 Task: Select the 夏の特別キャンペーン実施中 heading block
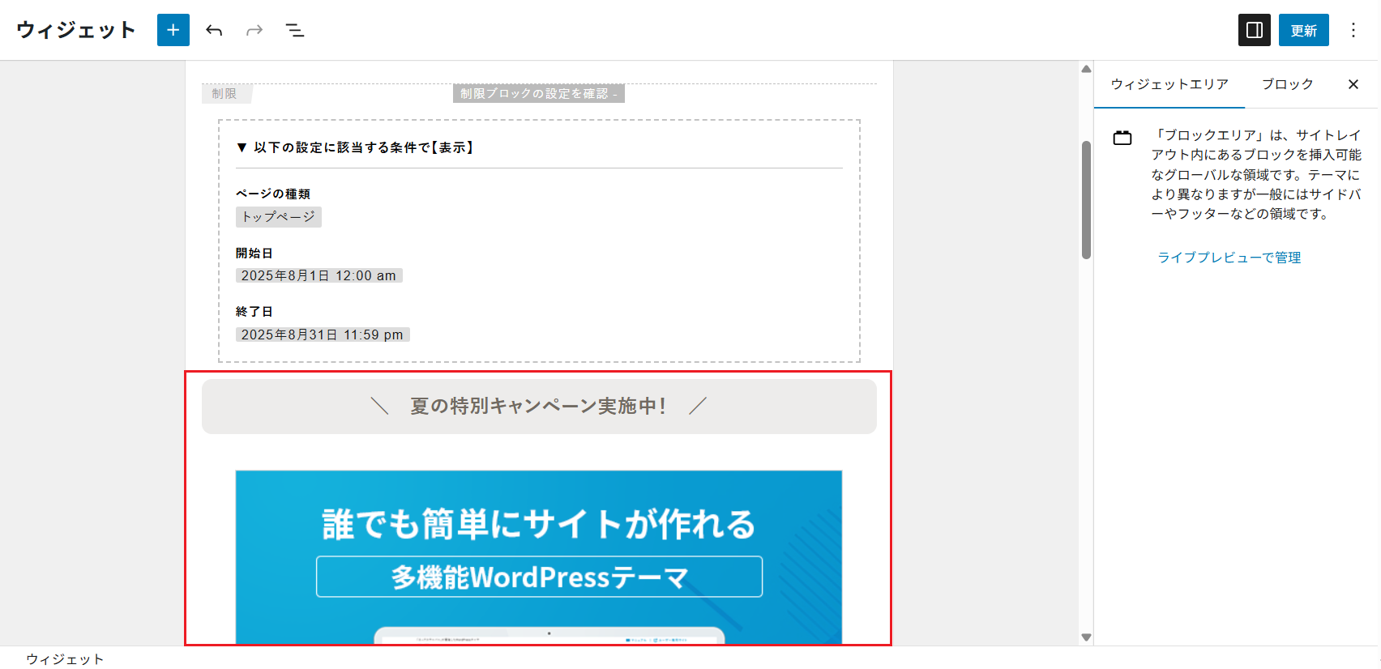tap(539, 407)
